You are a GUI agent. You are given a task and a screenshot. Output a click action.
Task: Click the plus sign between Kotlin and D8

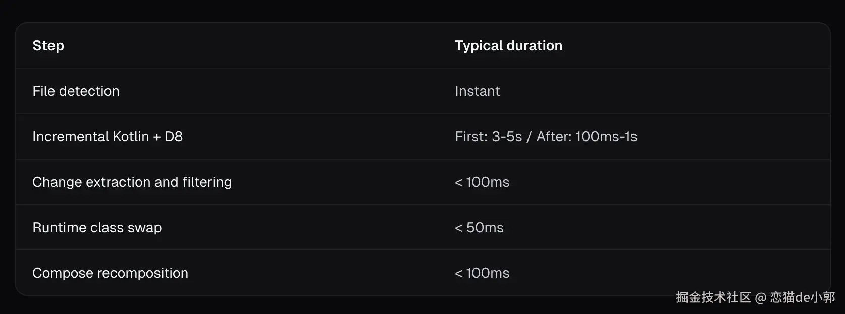click(x=157, y=137)
